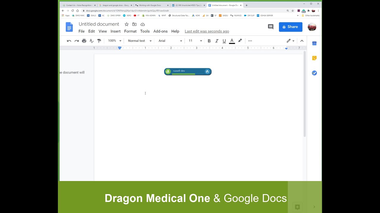The image size is (380, 213).
Task: Open the comment history icon
Action: point(271,27)
